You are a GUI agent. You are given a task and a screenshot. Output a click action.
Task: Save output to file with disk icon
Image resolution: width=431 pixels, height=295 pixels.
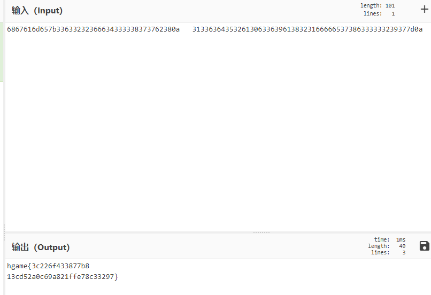[x=425, y=246]
